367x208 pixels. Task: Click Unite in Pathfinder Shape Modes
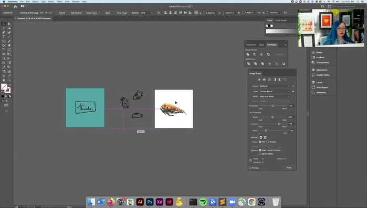click(248, 54)
